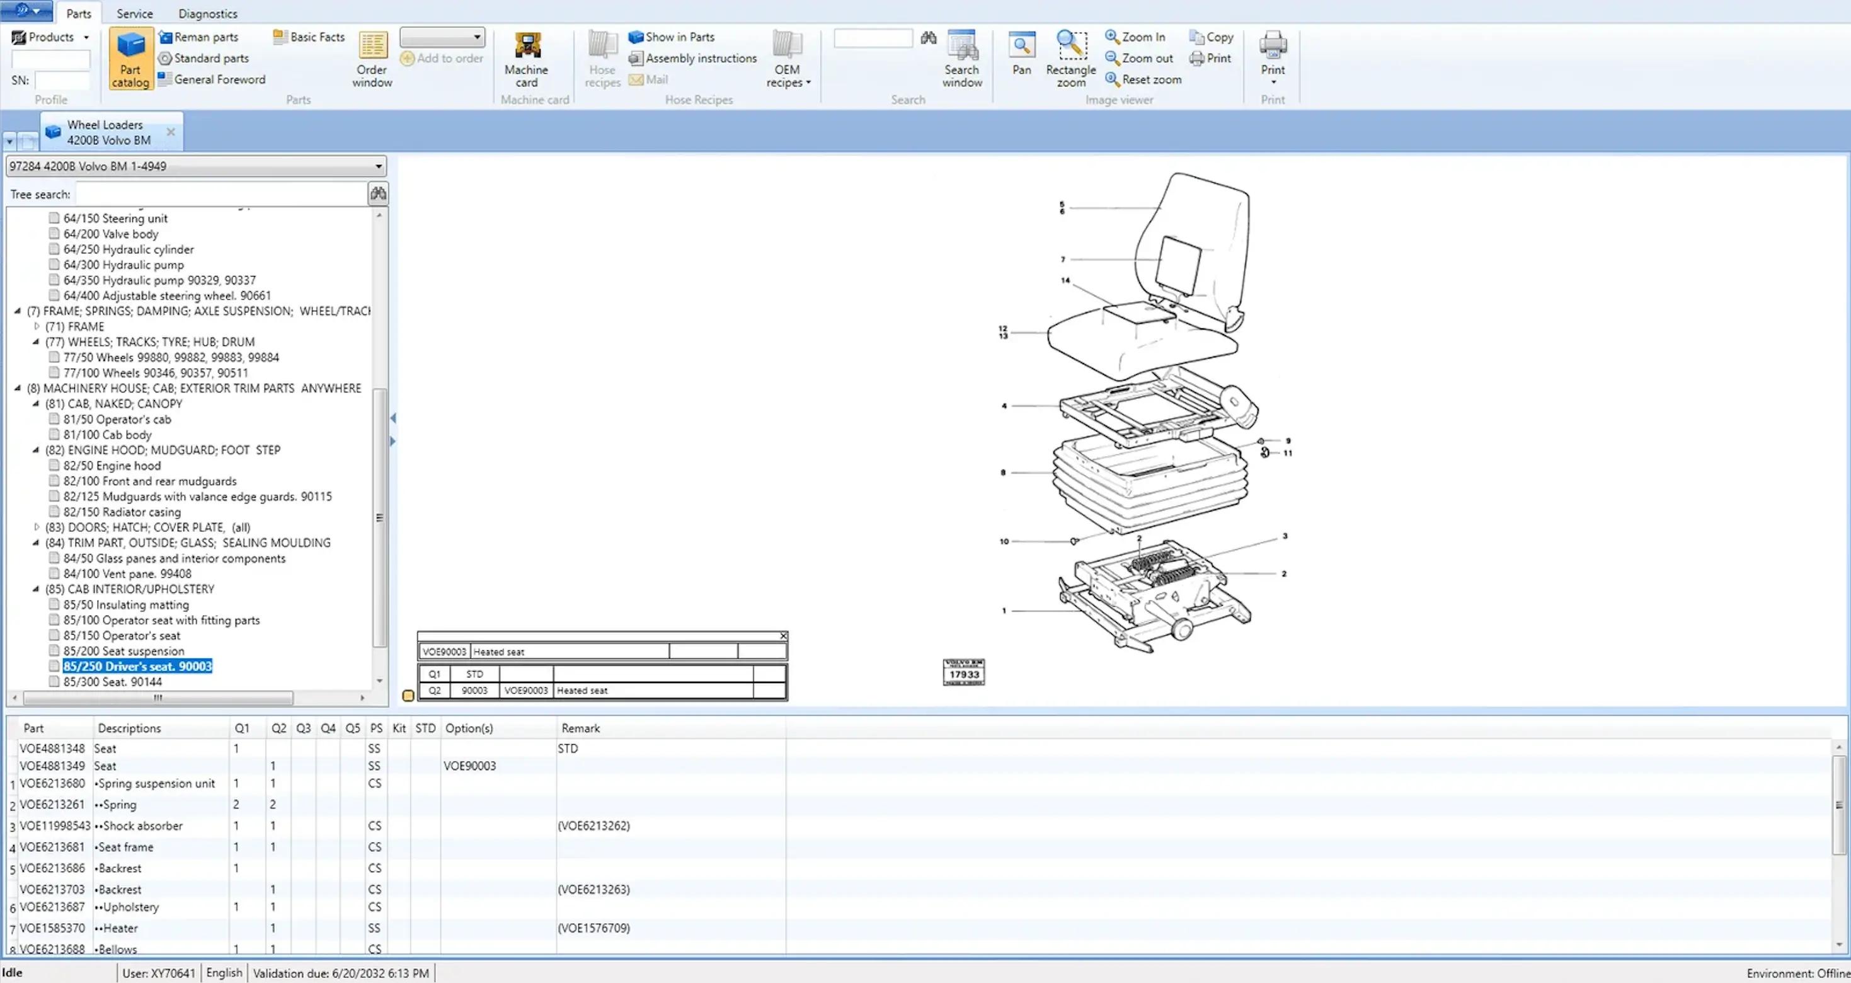Open the 97284 4200B Volvo BM dropdown
1851x983 pixels.
click(x=378, y=166)
